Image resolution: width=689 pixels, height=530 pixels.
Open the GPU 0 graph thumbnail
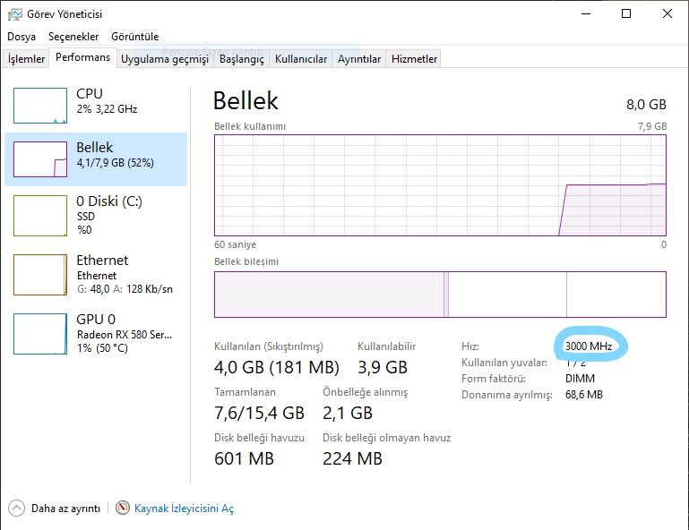(40, 333)
